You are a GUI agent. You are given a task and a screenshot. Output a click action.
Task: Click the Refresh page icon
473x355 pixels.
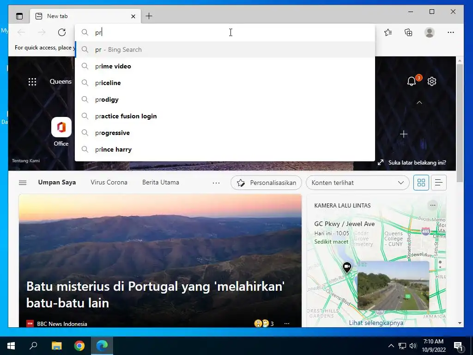(62, 32)
